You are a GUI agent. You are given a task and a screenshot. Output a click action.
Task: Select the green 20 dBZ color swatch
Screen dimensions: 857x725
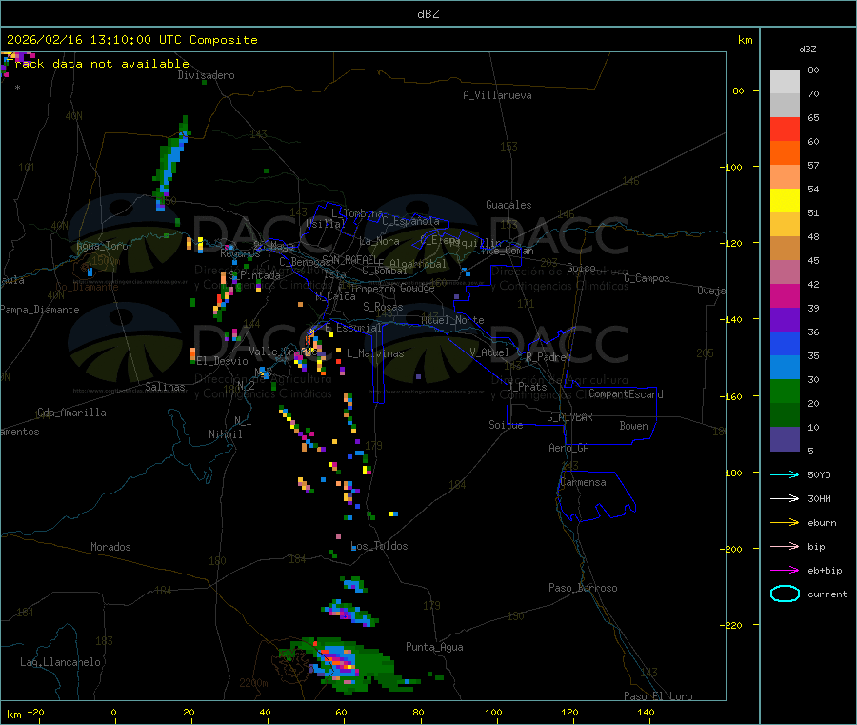pyautogui.click(x=785, y=391)
